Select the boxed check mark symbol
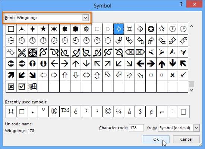205x149 pixels. [x=22, y=87]
